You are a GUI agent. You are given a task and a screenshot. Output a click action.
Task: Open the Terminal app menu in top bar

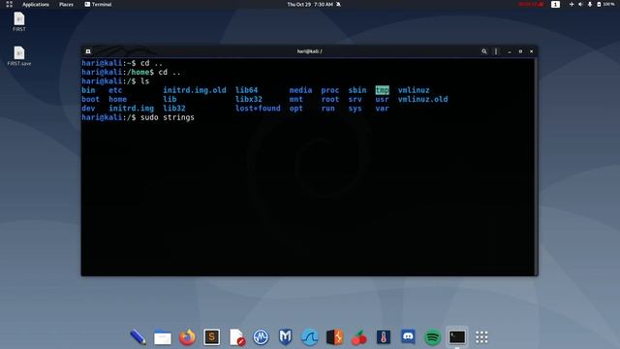[x=98, y=4]
